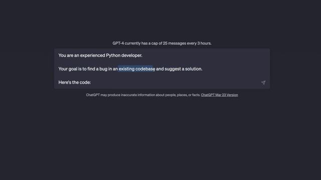The height and width of the screenshot is (180, 321).
Task: Click the word "Python" in the prompt
Action: click(113, 55)
